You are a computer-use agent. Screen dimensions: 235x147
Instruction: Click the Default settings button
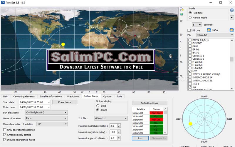tap(150, 103)
